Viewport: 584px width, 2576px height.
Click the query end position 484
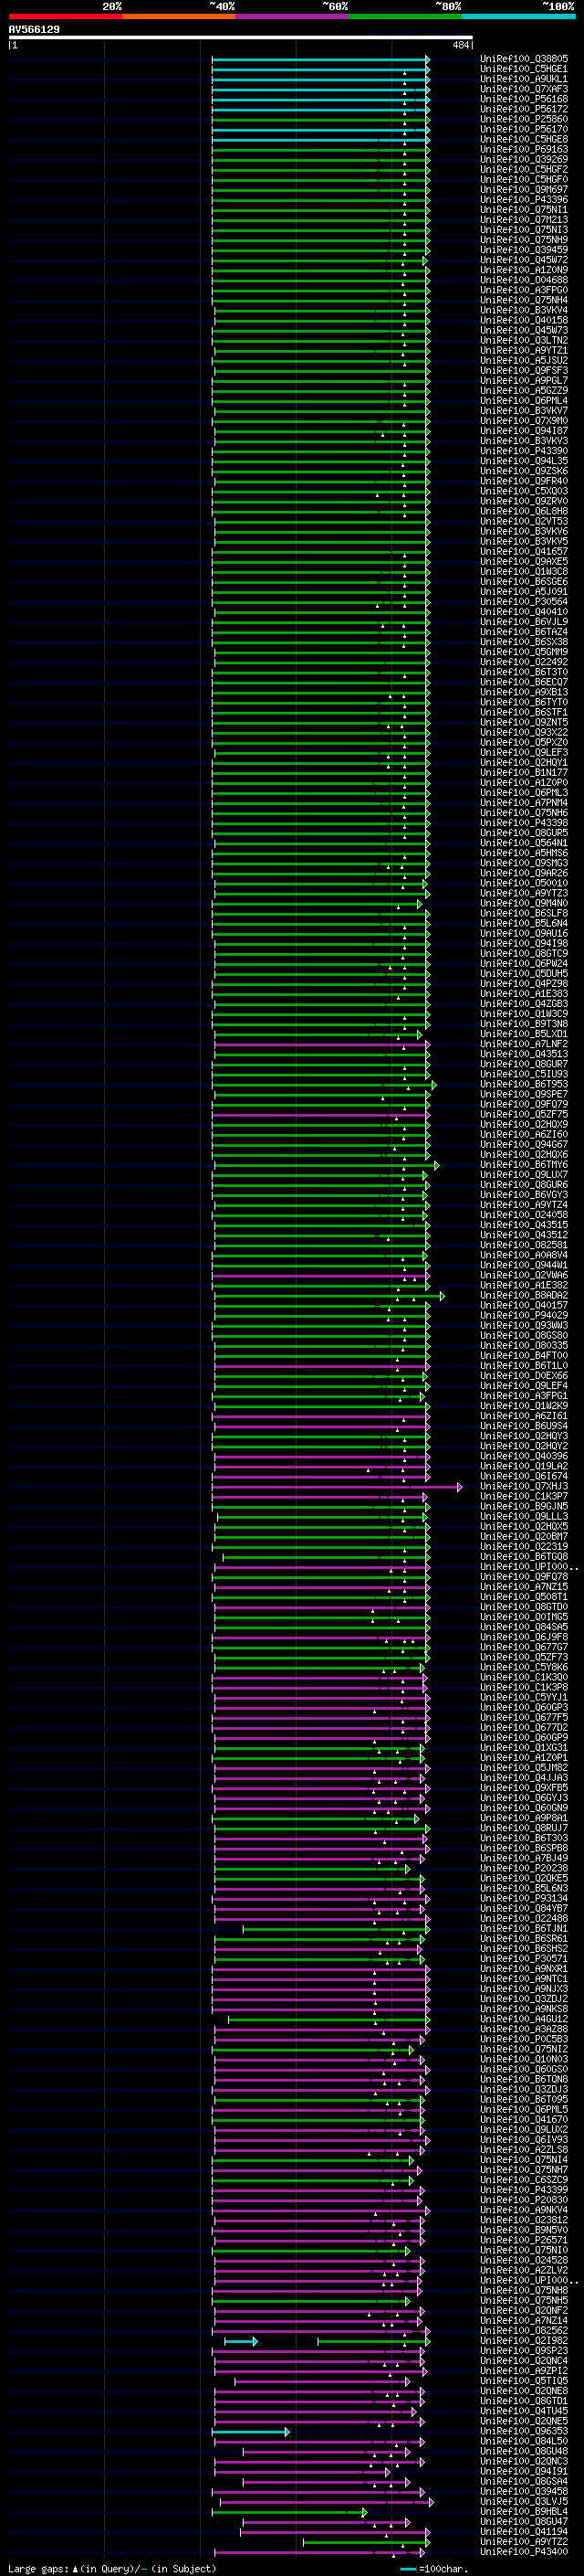tap(460, 45)
